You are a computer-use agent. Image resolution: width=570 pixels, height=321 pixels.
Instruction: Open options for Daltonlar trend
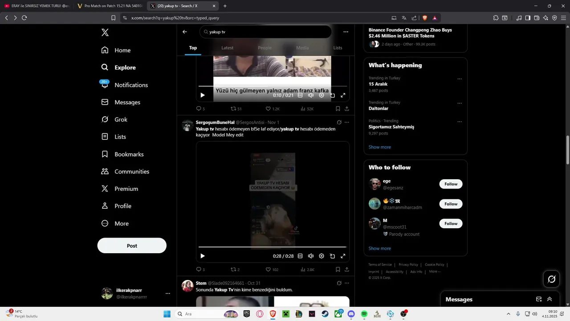click(x=460, y=103)
